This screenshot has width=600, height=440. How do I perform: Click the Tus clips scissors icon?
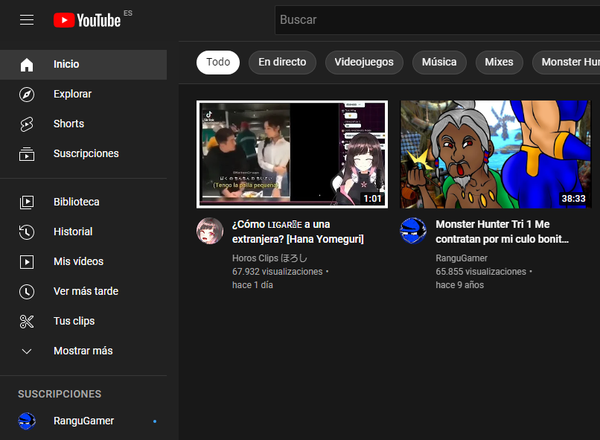tap(27, 322)
